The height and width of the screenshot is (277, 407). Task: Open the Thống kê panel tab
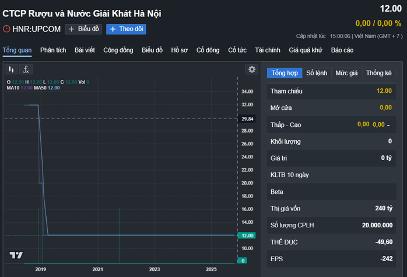tap(378, 73)
